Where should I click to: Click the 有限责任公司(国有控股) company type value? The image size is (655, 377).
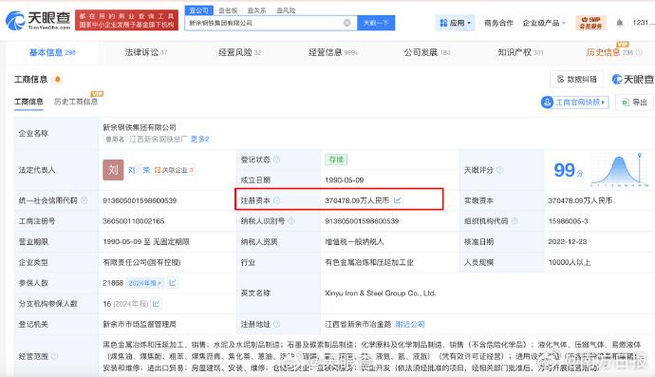point(141,262)
